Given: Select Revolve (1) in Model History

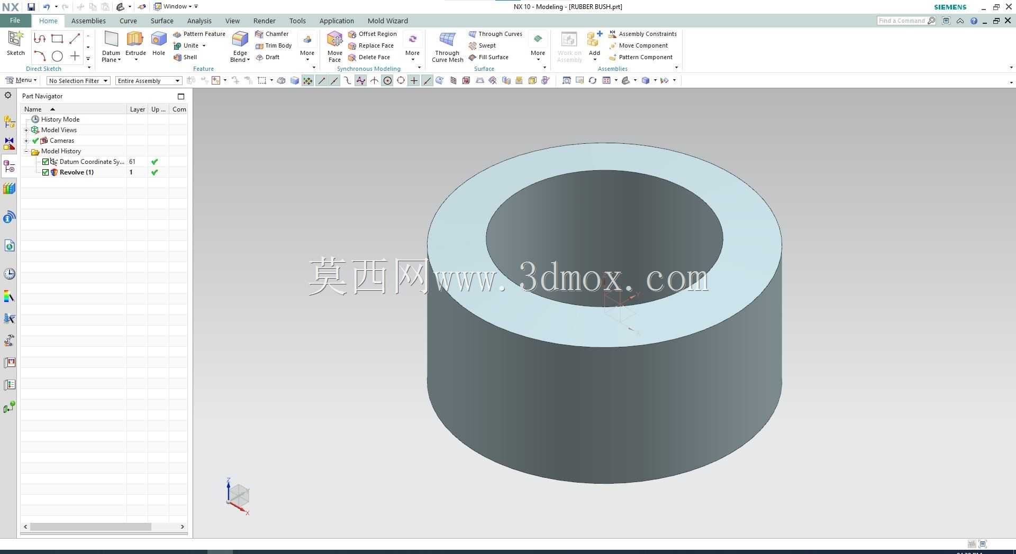Looking at the screenshot, I should point(76,172).
